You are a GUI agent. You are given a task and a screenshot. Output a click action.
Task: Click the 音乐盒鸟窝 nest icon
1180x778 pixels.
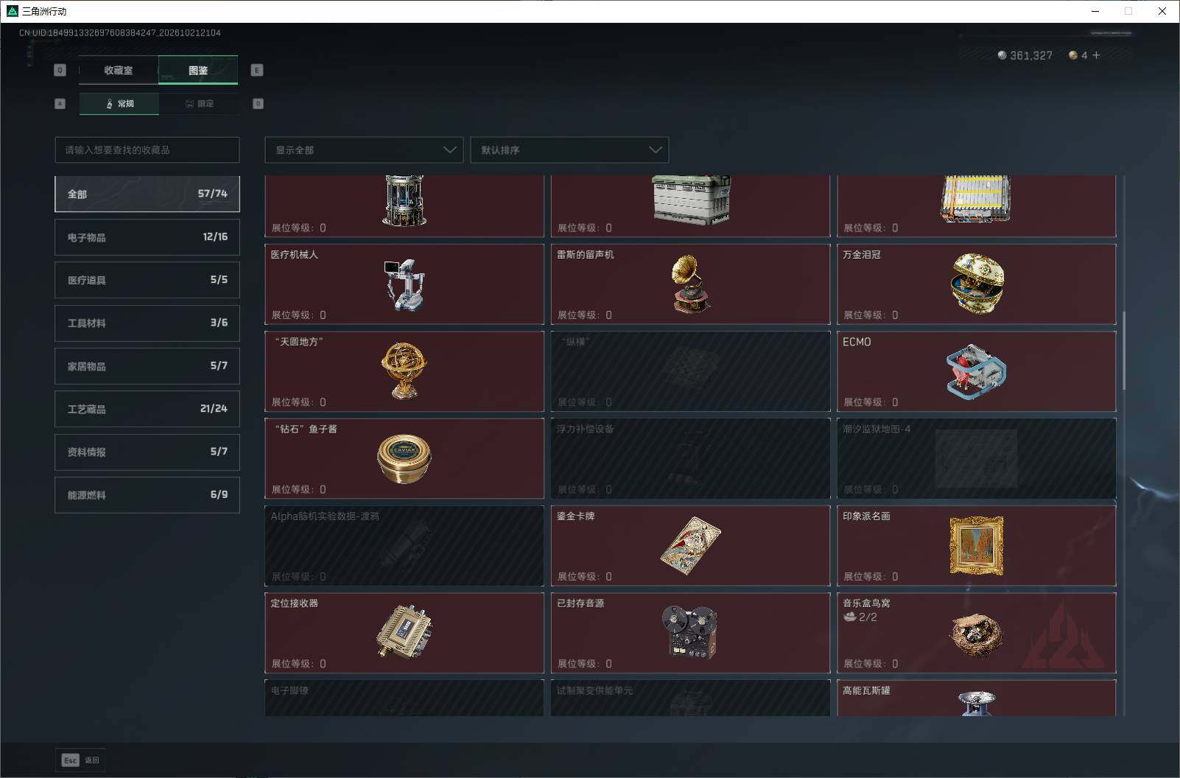[x=977, y=634]
